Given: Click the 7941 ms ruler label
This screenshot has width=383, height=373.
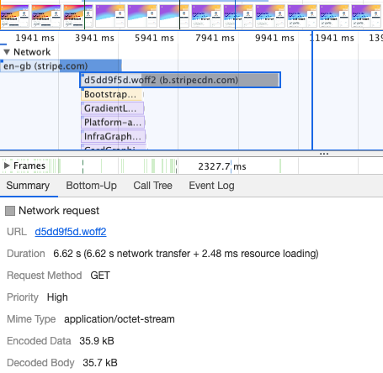Looking at the screenshot, I should 215,38.
